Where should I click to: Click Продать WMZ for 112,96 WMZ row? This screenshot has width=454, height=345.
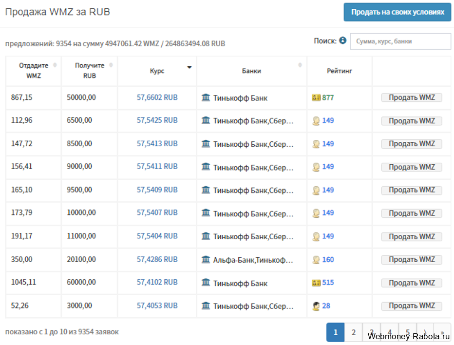click(x=412, y=121)
